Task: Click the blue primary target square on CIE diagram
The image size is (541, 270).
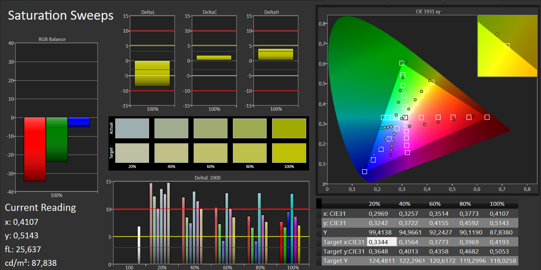Action: [364, 171]
